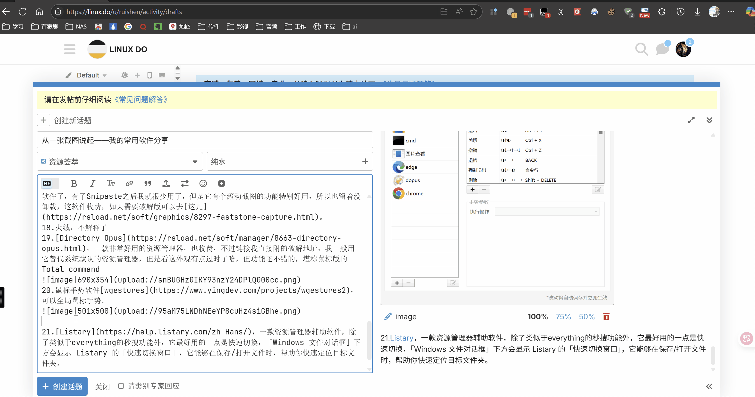
Task: Check the 请类别专家回应 checkbox
Action: tap(121, 386)
